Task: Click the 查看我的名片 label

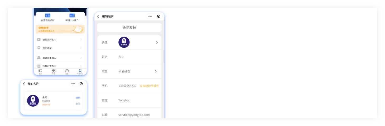Action: (49, 40)
